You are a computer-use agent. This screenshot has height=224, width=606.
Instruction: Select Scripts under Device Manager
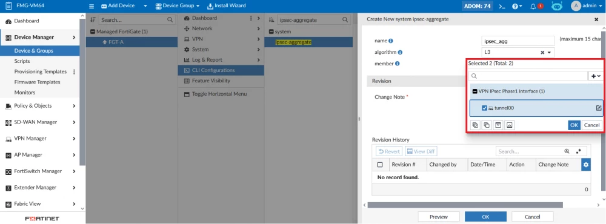click(x=22, y=61)
